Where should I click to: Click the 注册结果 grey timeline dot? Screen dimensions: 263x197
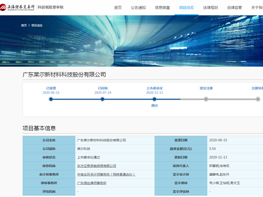tap(258, 99)
